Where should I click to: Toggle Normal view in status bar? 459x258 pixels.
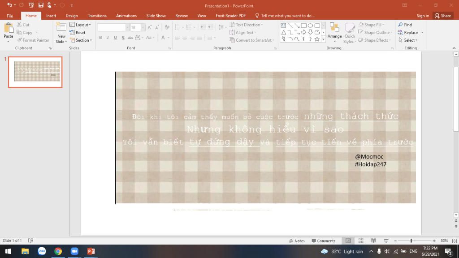[x=348, y=241]
